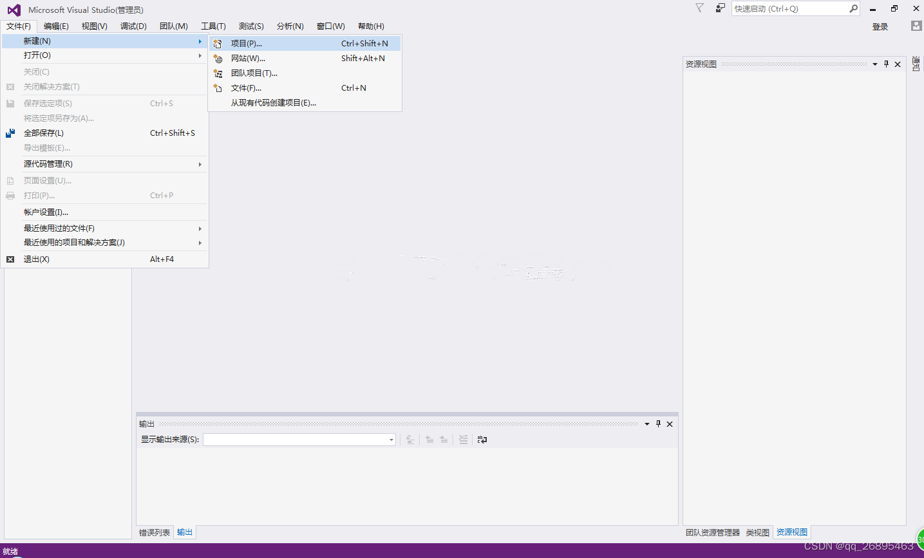Open the 分析(N) menu
924x558 pixels.
[290, 26]
